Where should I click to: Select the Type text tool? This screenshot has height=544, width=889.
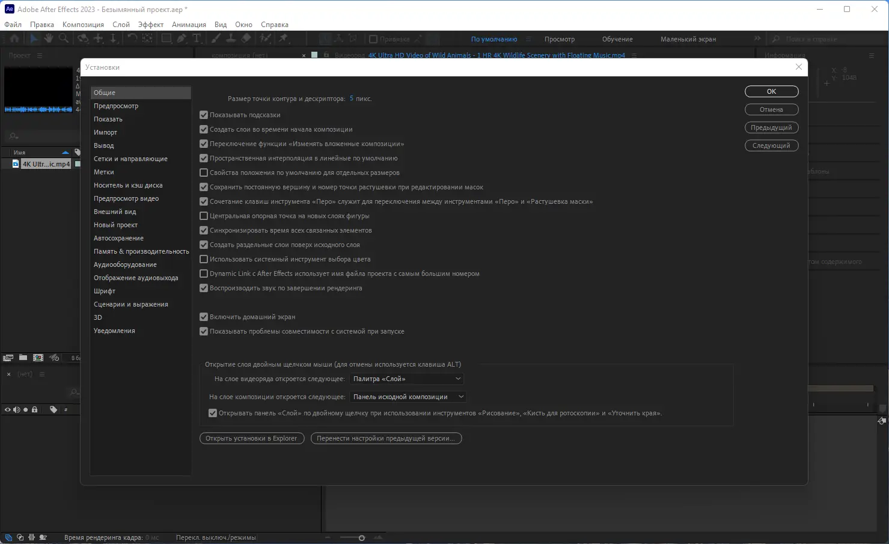[197, 38]
